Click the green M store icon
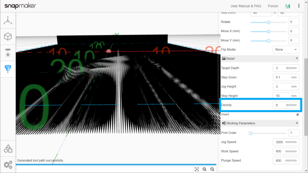Viewport: 308px width, 173px height. coord(288,6)
